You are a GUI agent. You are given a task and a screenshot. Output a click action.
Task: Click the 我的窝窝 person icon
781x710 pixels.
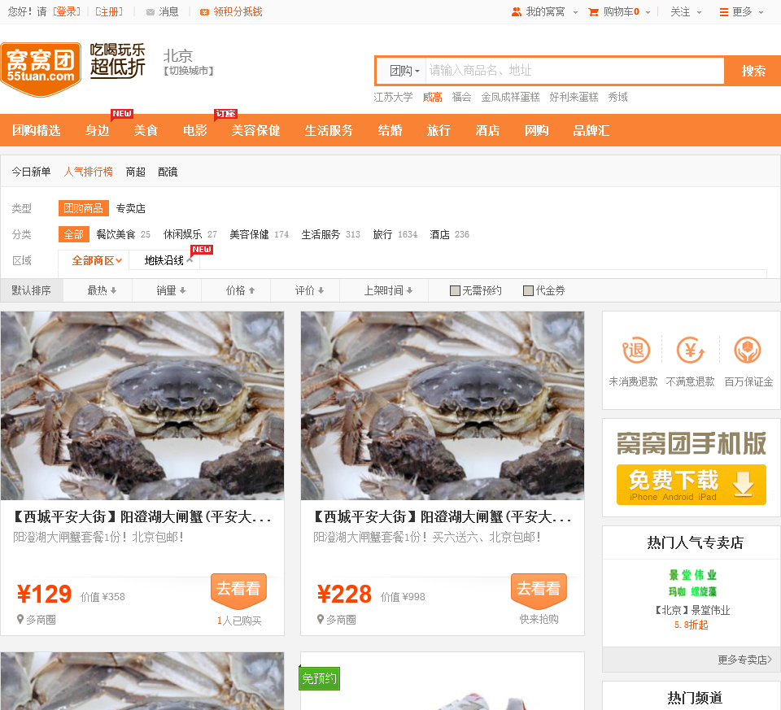click(x=517, y=12)
